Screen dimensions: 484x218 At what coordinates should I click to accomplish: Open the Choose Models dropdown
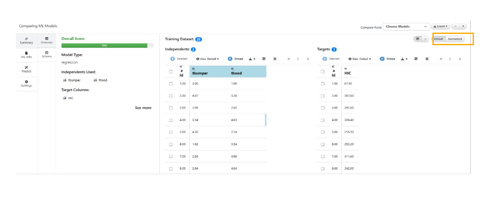(x=406, y=26)
